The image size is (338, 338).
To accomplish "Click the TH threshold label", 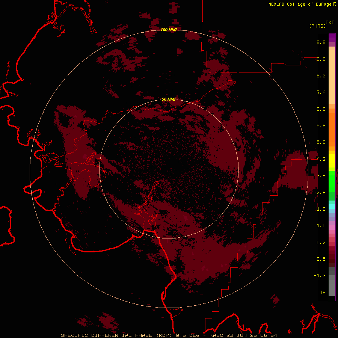I will tap(323, 293).
